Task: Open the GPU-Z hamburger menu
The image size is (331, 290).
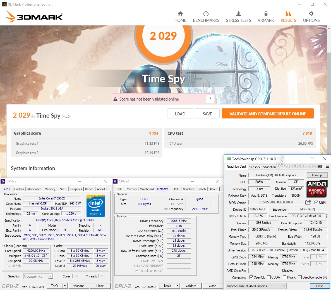Action: pyautogui.click(x=328, y=166)
